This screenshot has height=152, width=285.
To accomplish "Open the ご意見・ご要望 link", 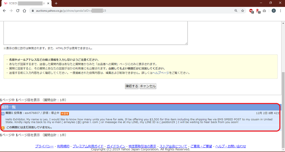I will (x=201, y=146).
